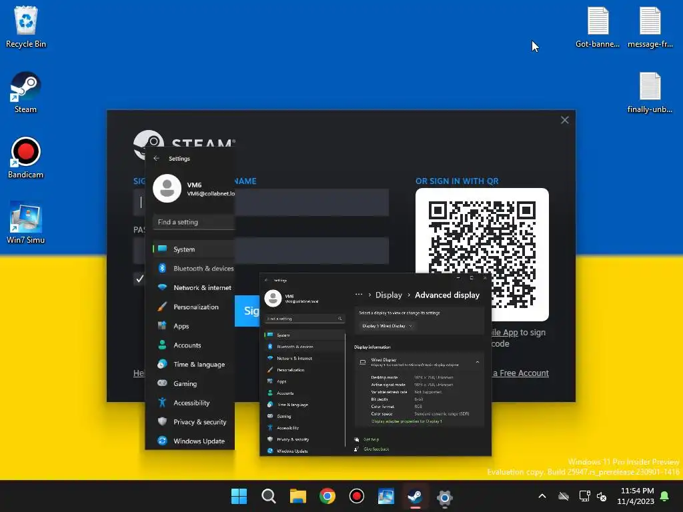Close the Steam sign-in window
Screen dimensions: 683x512
coord(564,120)
